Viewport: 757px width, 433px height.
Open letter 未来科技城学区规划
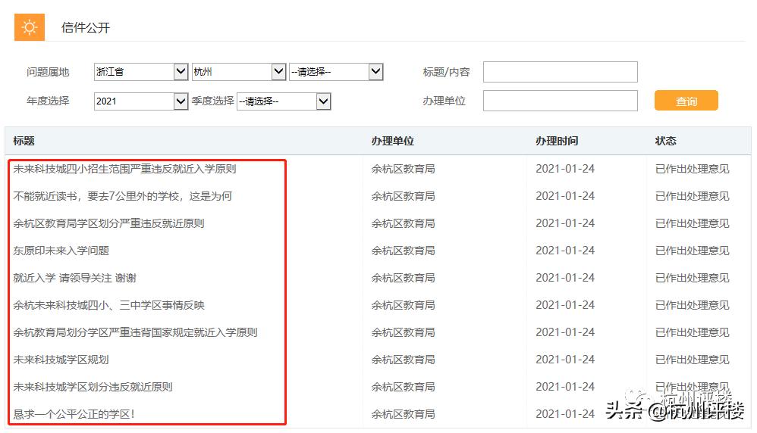coord(61,360)
